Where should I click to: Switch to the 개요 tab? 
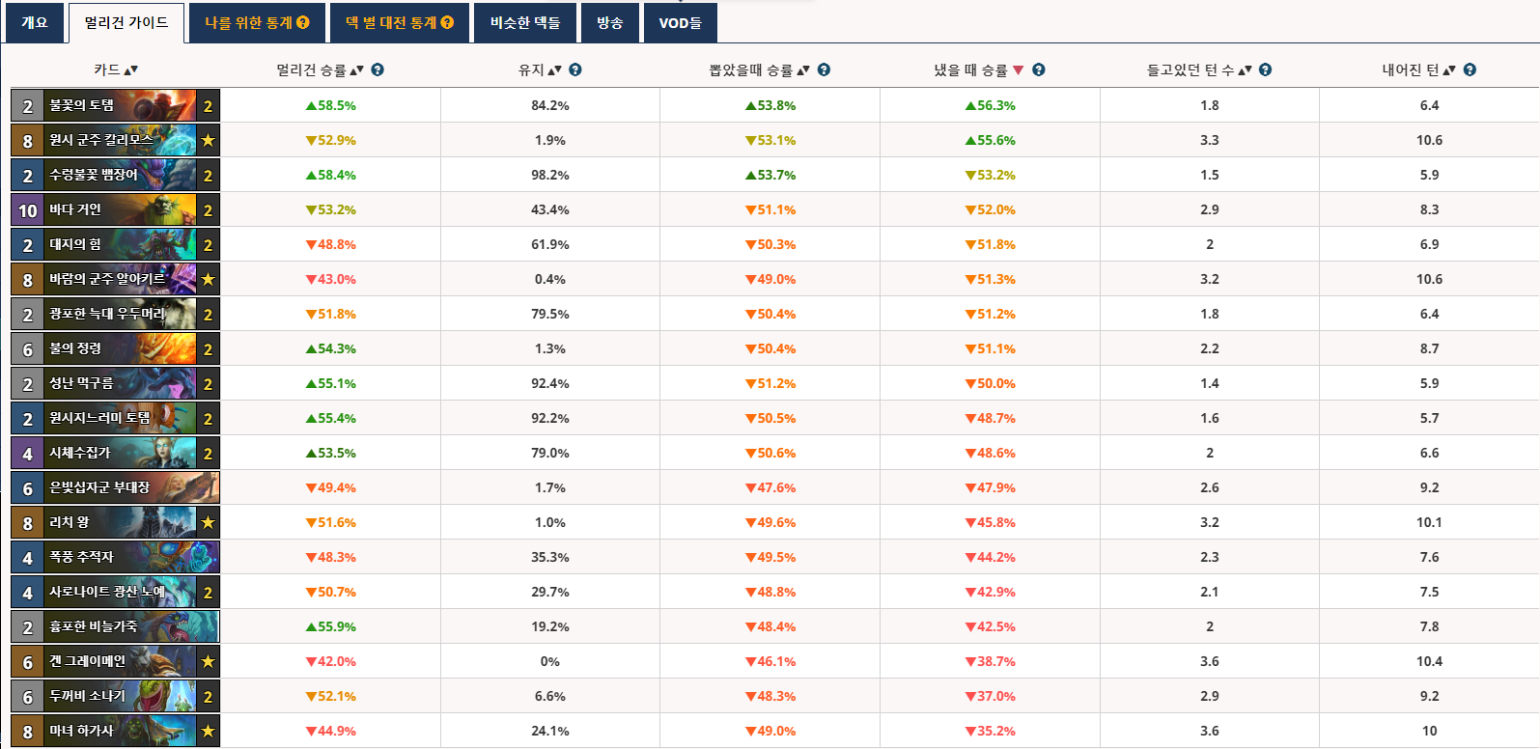tap(35, 22)
